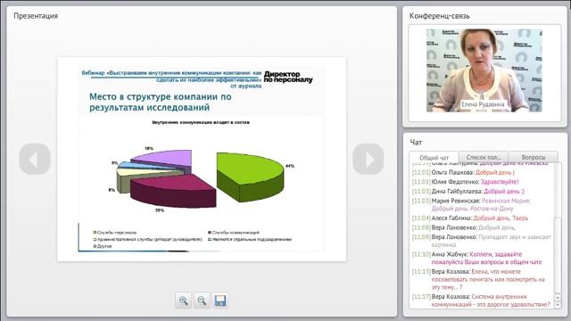Viewport: 571px width, 321px height.
Task: Save the presentation with floppy disk icon
Action: point(220,300)
